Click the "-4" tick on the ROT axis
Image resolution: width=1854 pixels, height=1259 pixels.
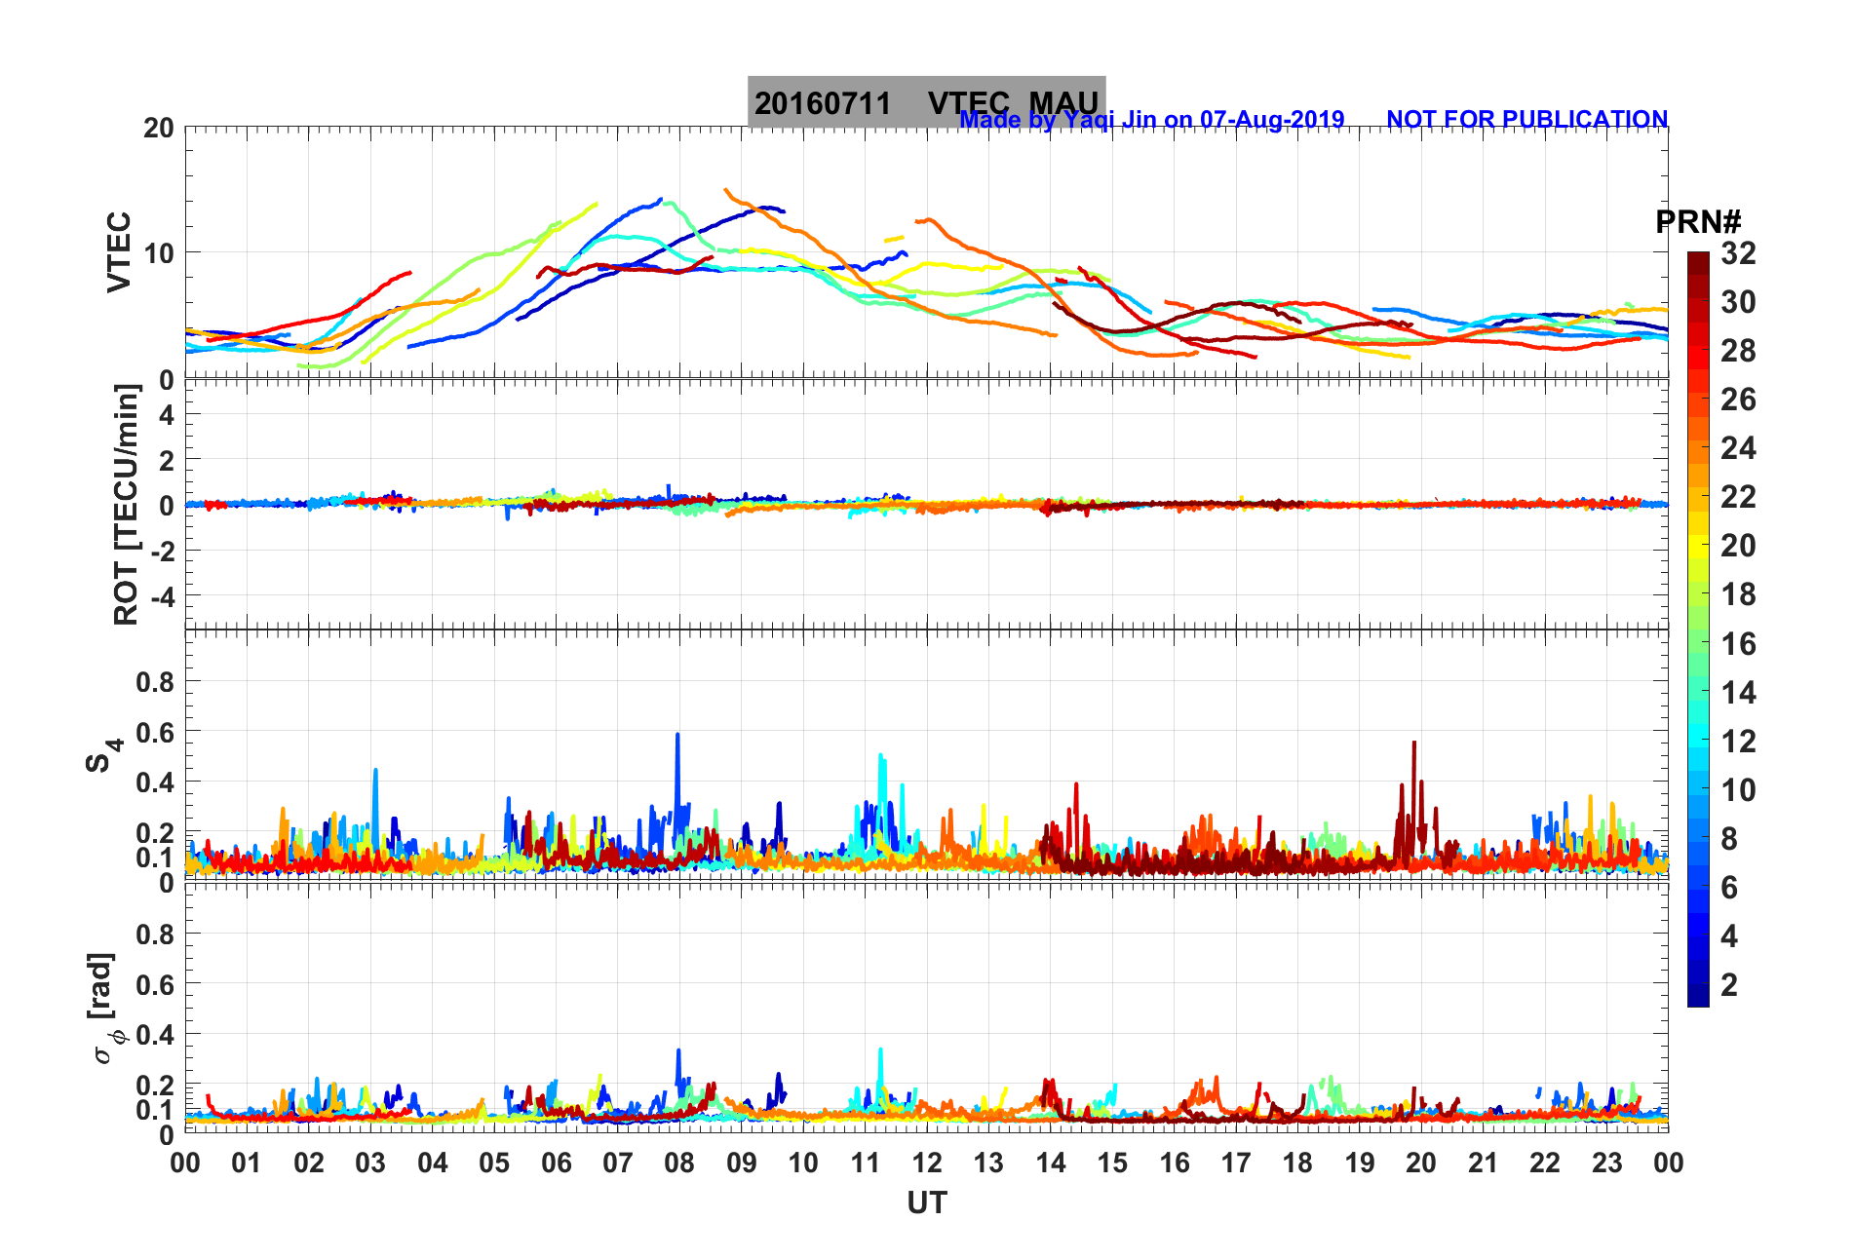[161, 596]
